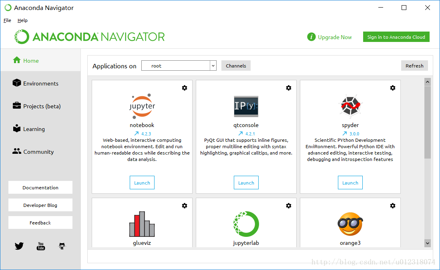The image size is (440, 270).
Task: Click Sign in to Anaconda Cloud
Action: (x=396, y=37)
